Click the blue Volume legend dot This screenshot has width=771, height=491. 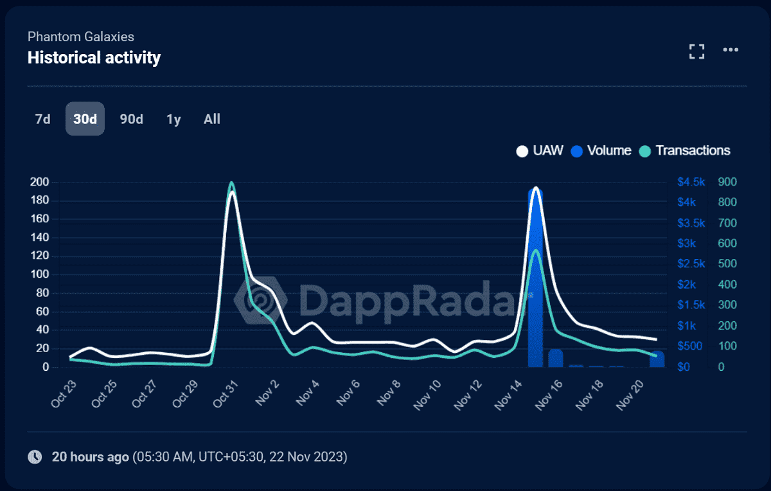[x=577, y=151]
